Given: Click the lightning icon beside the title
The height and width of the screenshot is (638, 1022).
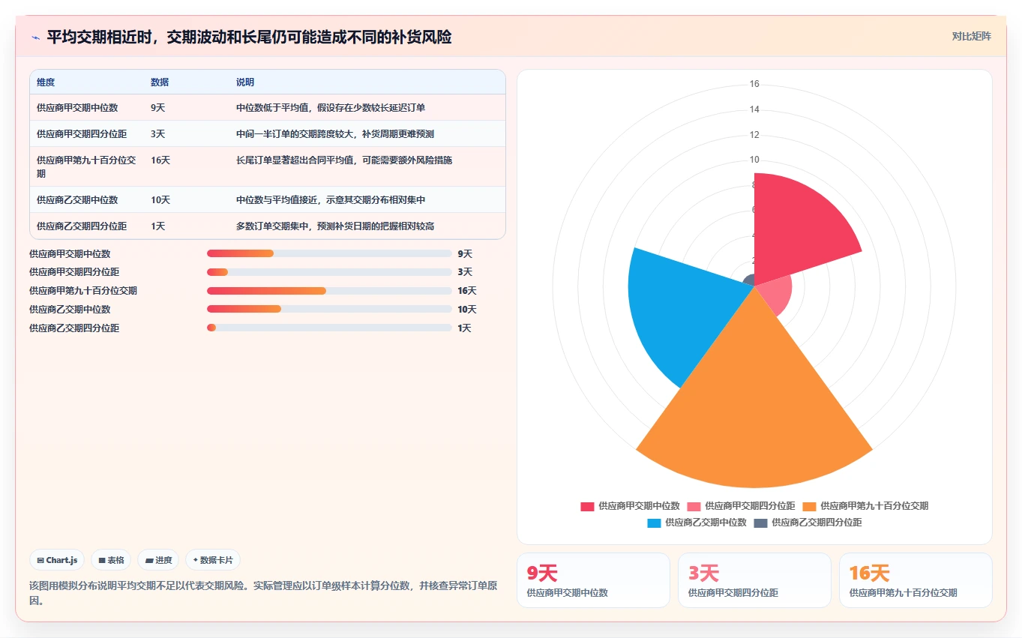Looking at the screenshot, I should tap(36, 37).
